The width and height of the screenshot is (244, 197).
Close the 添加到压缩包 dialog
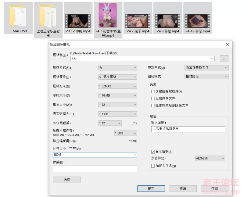coord(227,45)
